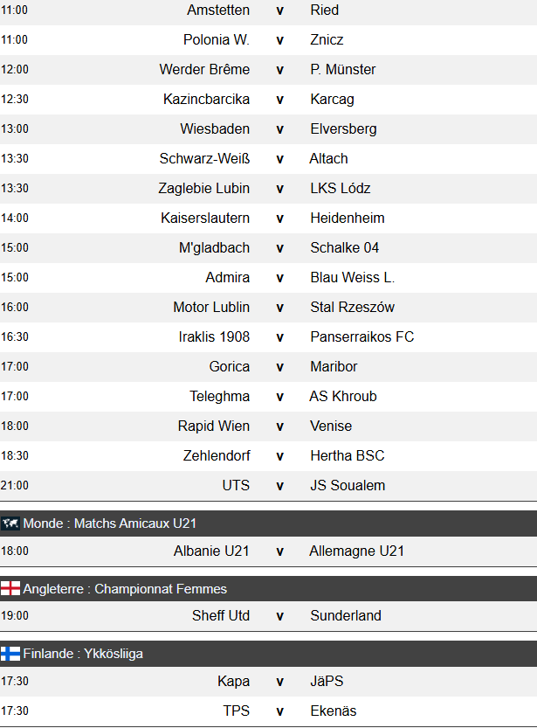Select Werder Brême team name

coord(204,70)
